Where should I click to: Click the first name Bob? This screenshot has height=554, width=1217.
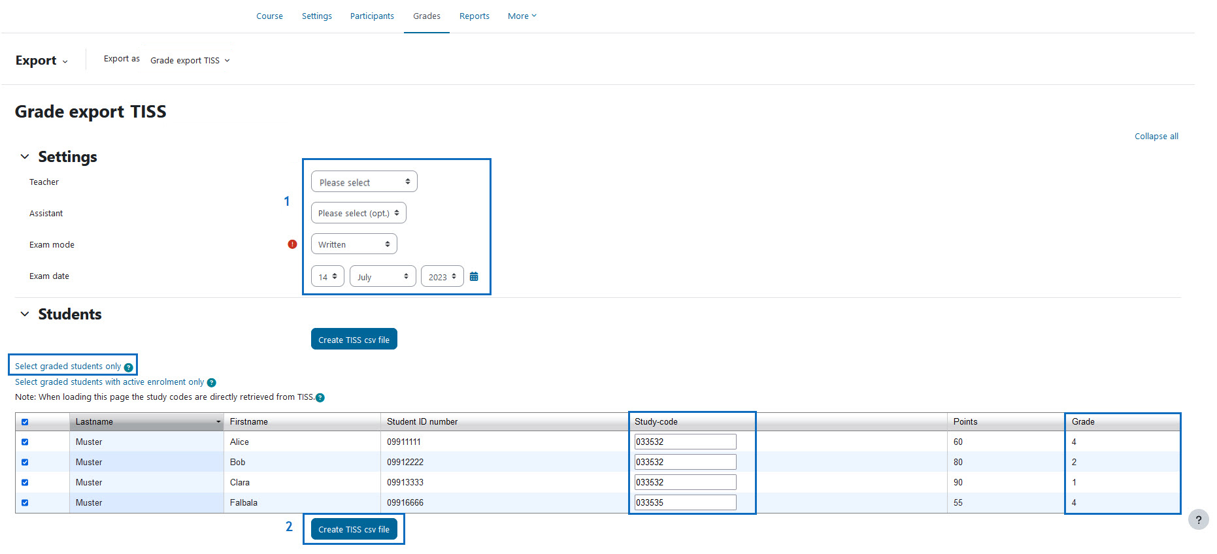pyautogui.click(x=237, y=463)
